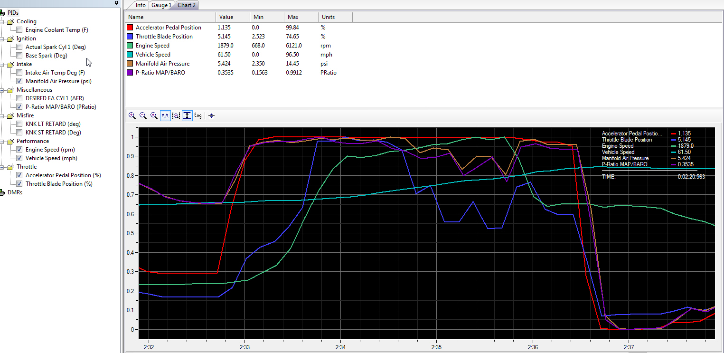Toggle the waveform cursor tool icon
This screenshot has width=724, height=353.
point(165,115)
